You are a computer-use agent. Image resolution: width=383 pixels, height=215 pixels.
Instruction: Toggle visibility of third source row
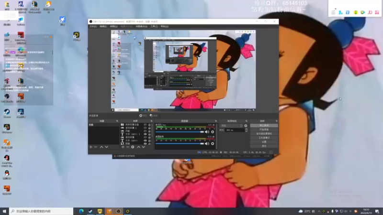click(x=145, y=131)
